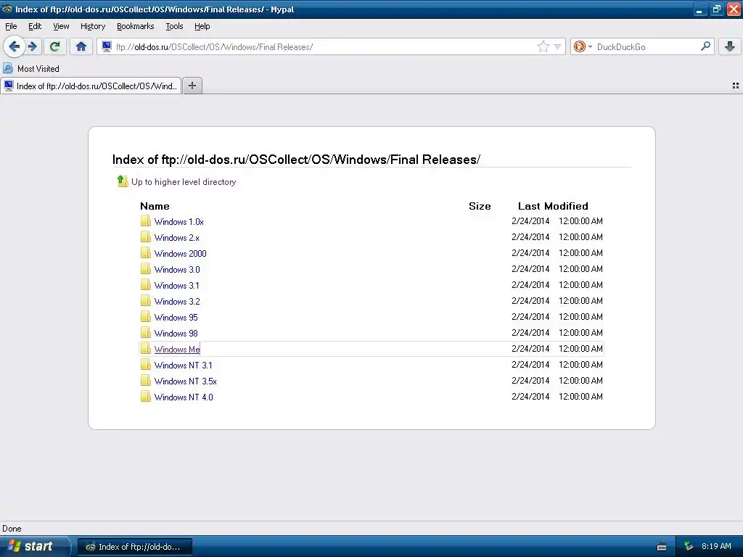Open the Windows 3.0 folder link

pos(177,270)
